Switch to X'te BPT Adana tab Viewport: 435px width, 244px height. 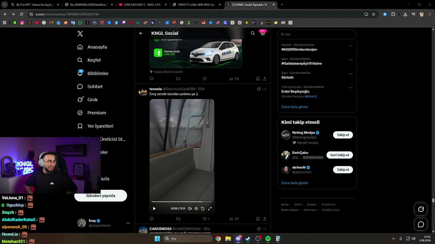35,5
